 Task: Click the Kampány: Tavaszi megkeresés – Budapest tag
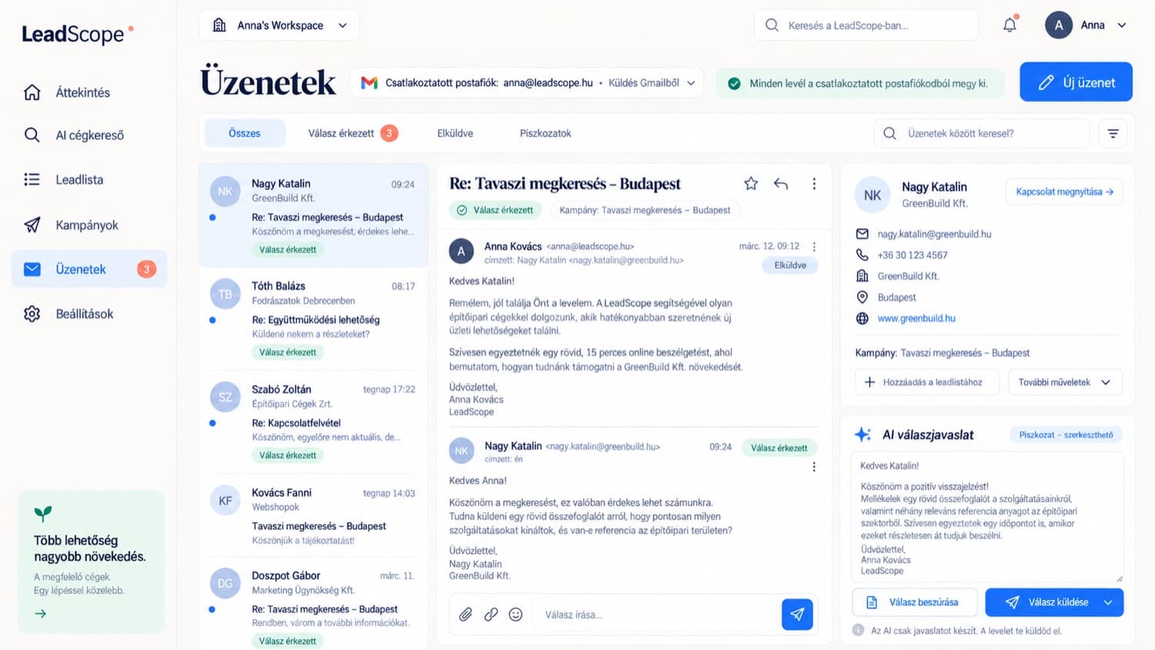point(644,210)
